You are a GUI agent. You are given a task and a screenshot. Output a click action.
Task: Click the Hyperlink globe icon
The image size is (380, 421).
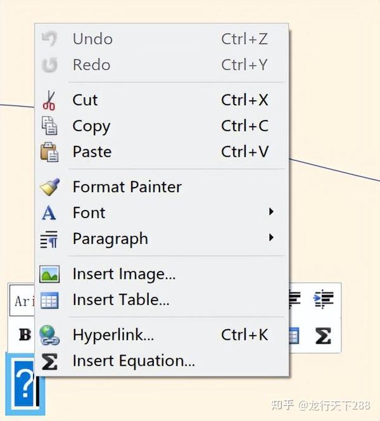(x=49, y=335)
